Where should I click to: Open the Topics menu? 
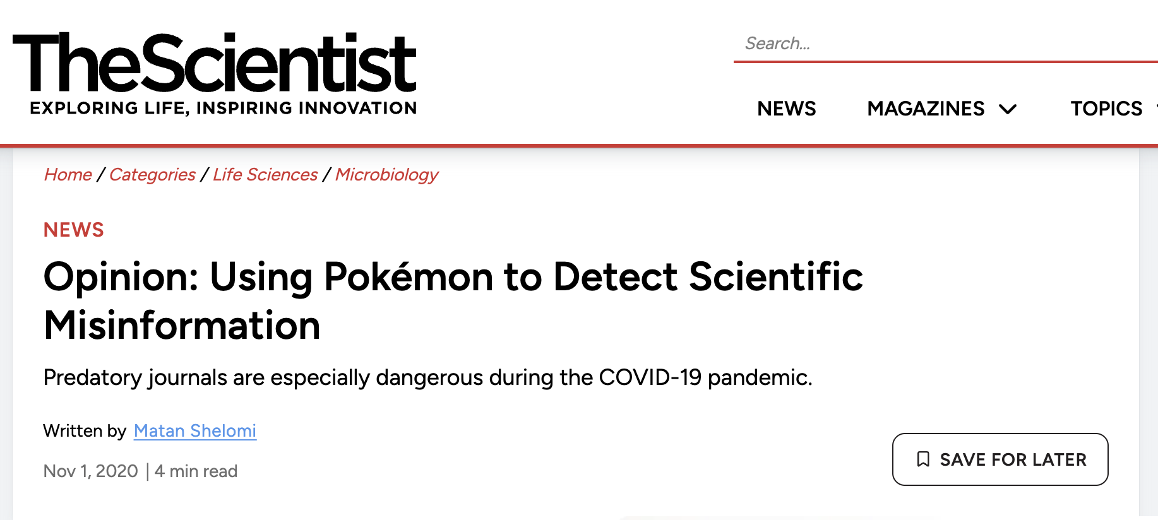coord(1106,109)
